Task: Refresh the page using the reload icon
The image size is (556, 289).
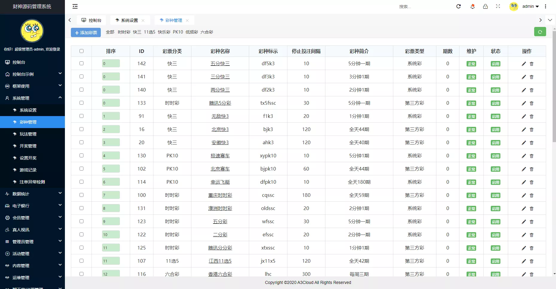Action: [x=458, y=6]
